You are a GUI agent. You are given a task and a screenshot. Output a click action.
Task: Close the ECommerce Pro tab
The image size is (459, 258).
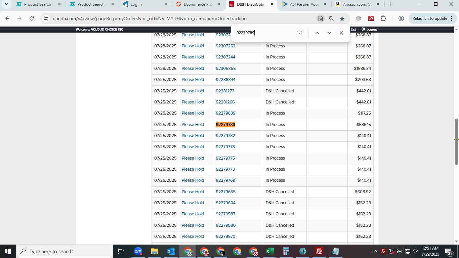[x=219, y=4]
